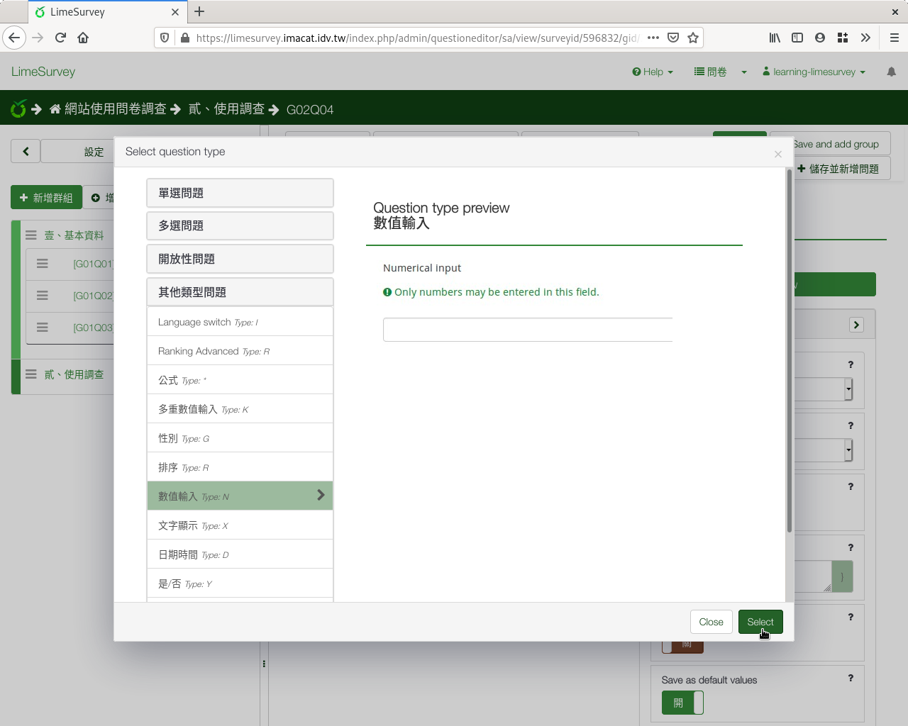Collapse 其他類型問題 category
This screenshot has height=726, width=908.
[240, 292]
